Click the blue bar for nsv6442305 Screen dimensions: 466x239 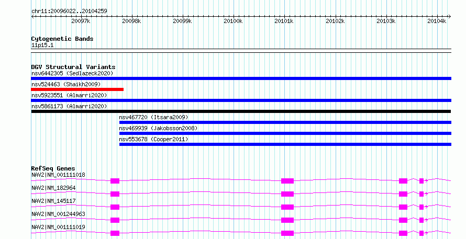[x=241, y=78]
